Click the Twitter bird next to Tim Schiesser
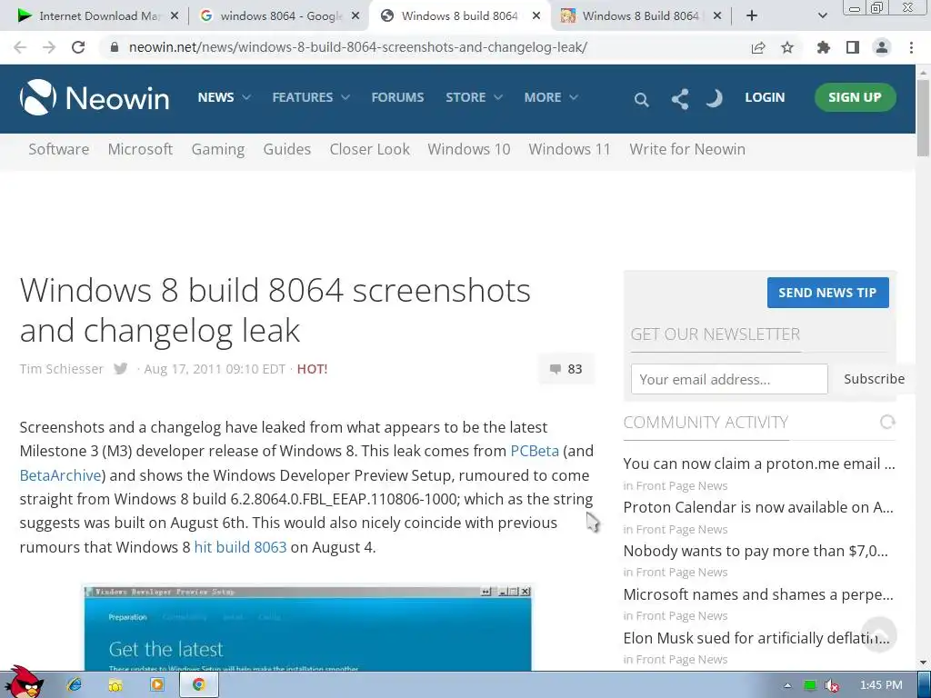 [121, 369]
